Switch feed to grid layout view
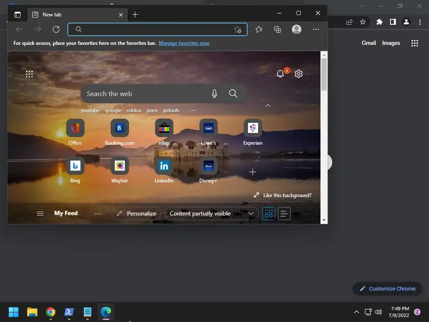Screen dimensions: 429x322 point(269,213)
